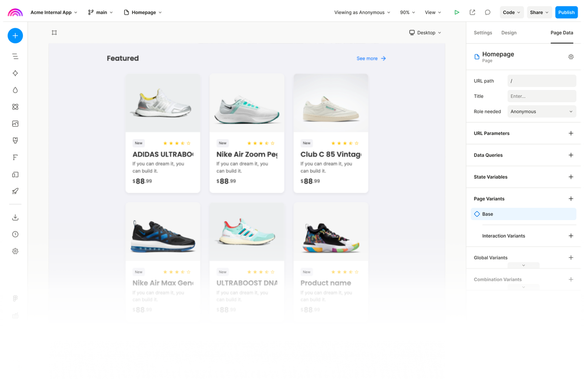Switch to the Settings tab
The image size is (584, 382).
click(x=483, y=33)
